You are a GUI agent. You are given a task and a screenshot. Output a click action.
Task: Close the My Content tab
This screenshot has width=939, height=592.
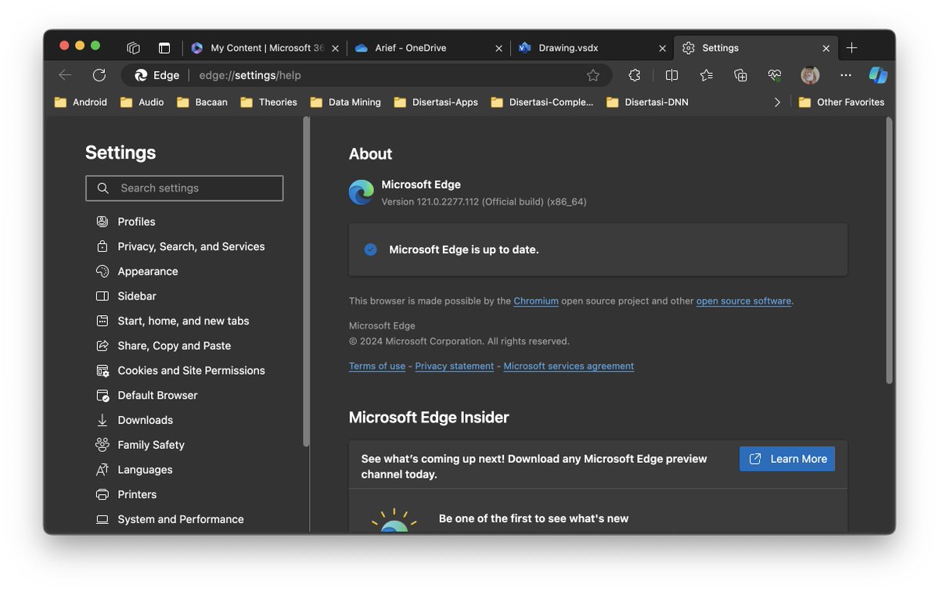(x=336, y=48)
